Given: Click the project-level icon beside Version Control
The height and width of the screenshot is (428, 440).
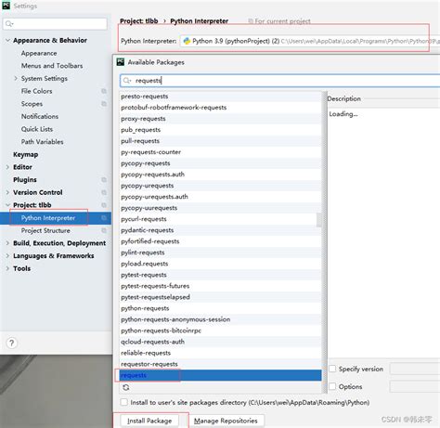Looking at the screenshot, I should click(104, 192).
